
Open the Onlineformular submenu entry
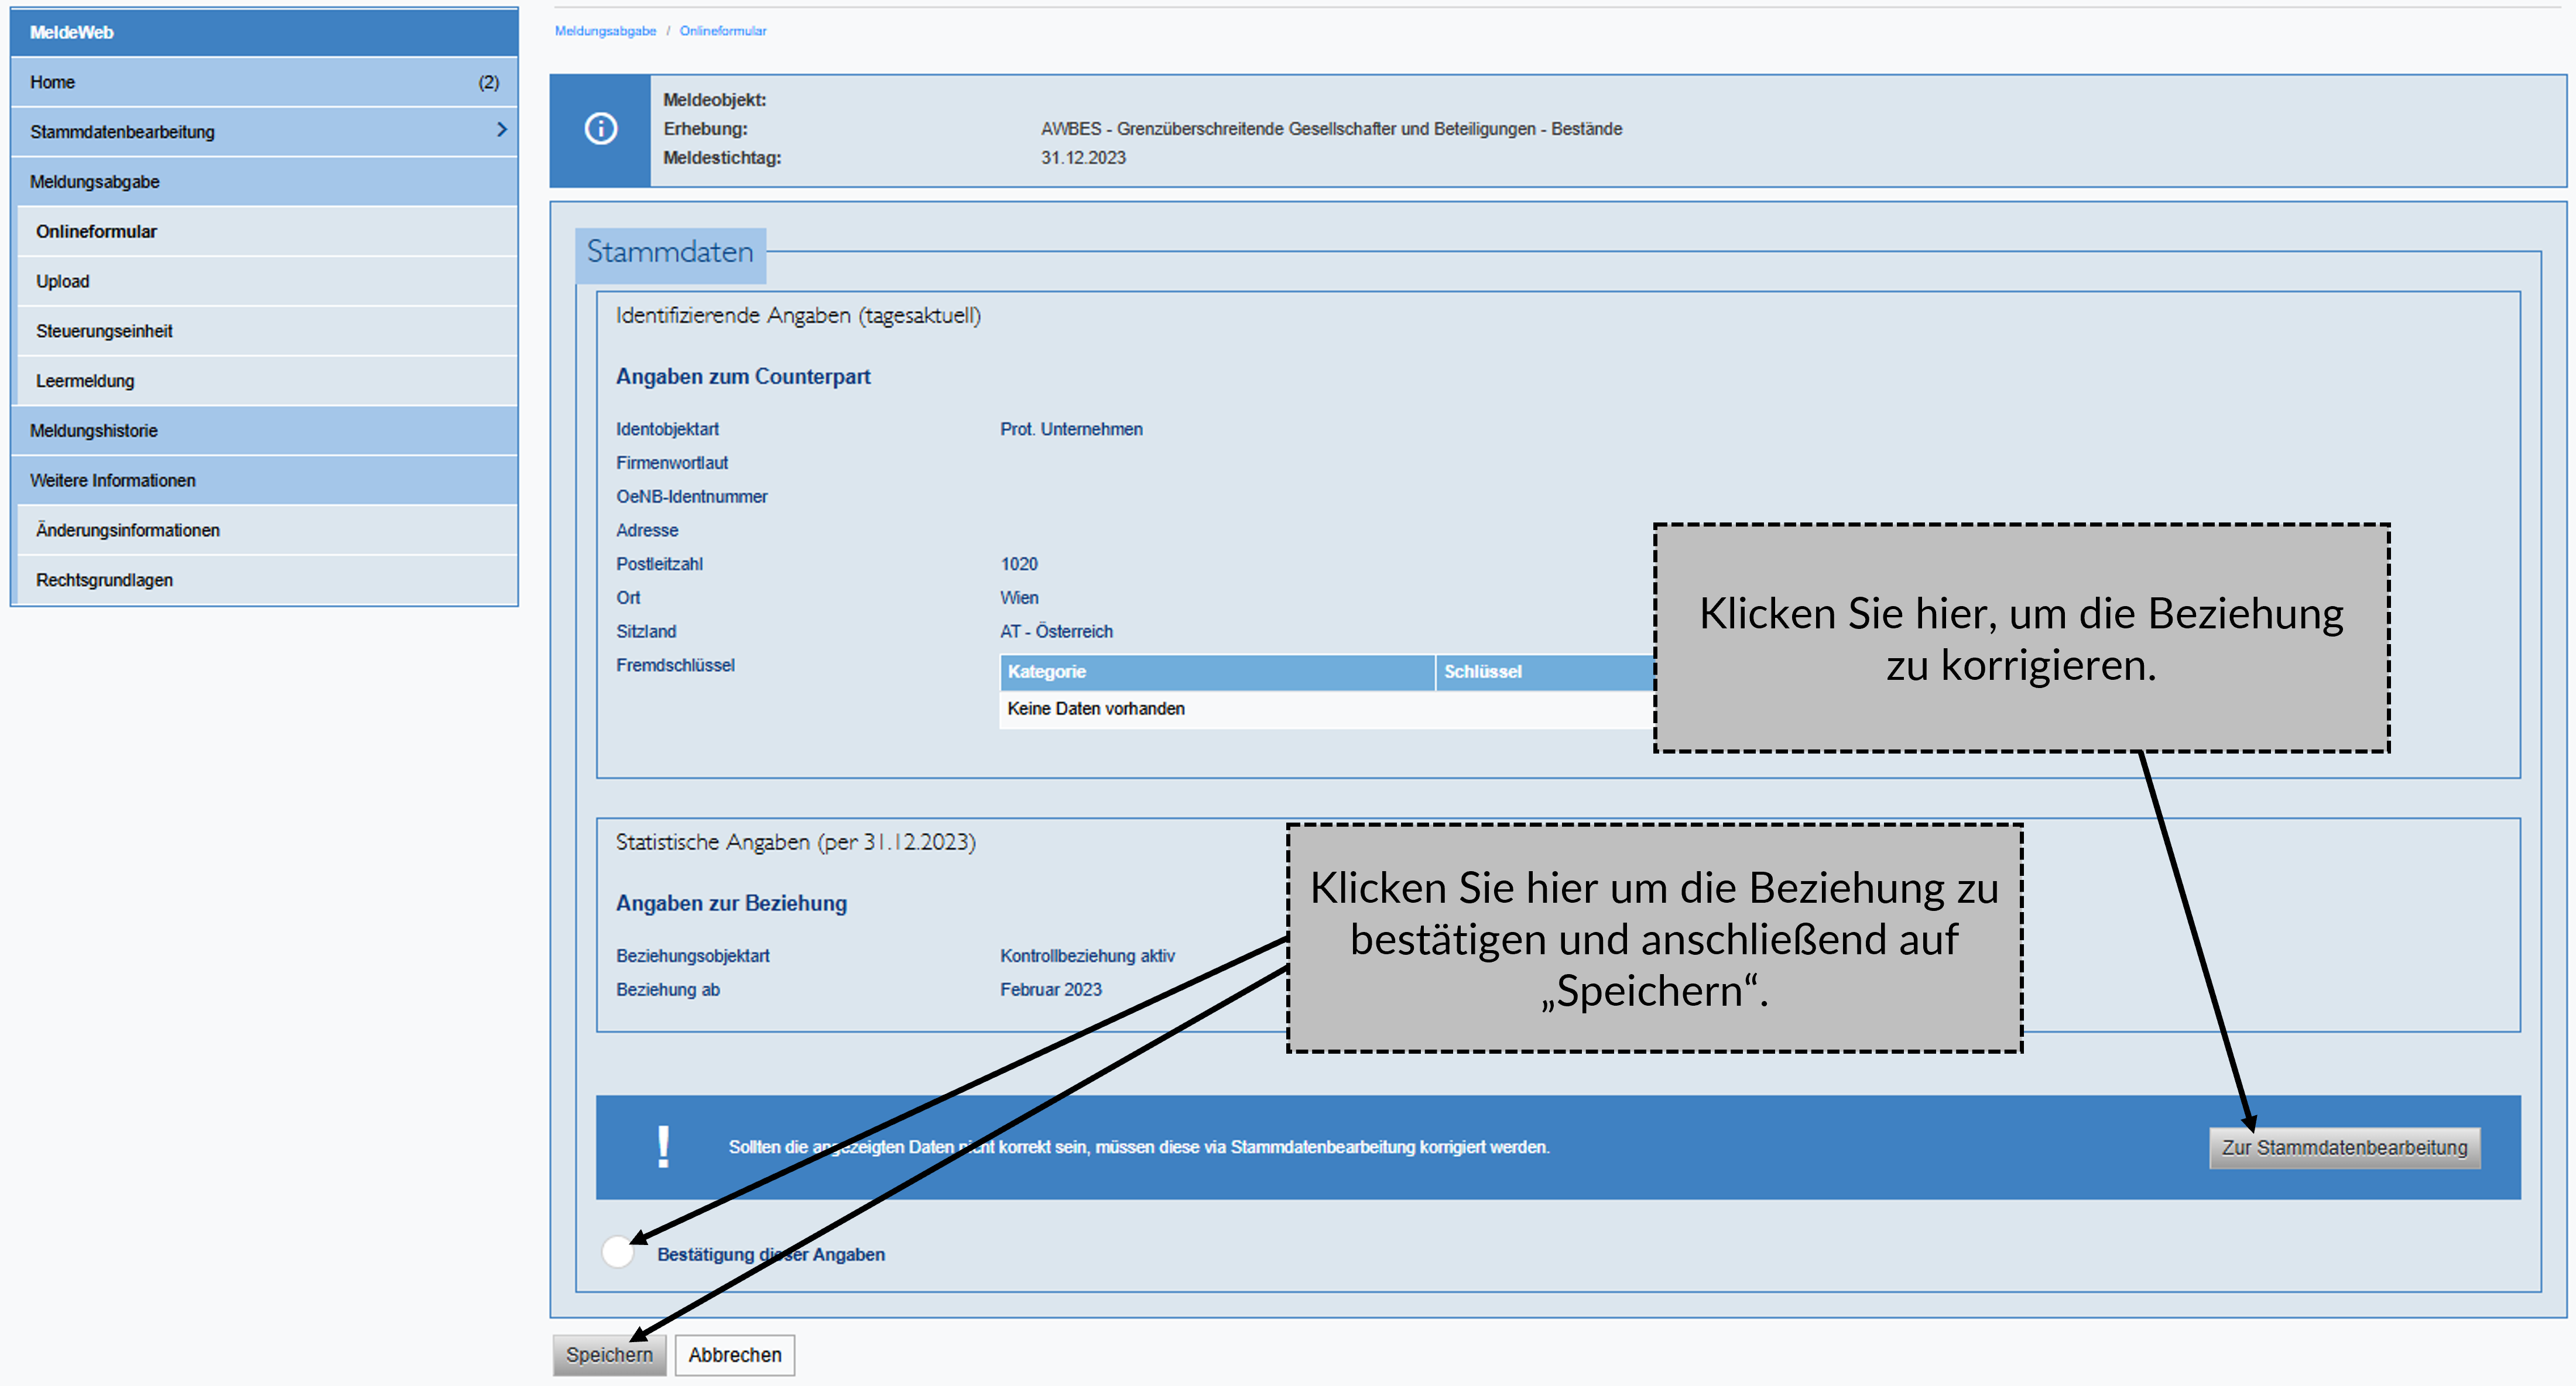pos(96,232)
